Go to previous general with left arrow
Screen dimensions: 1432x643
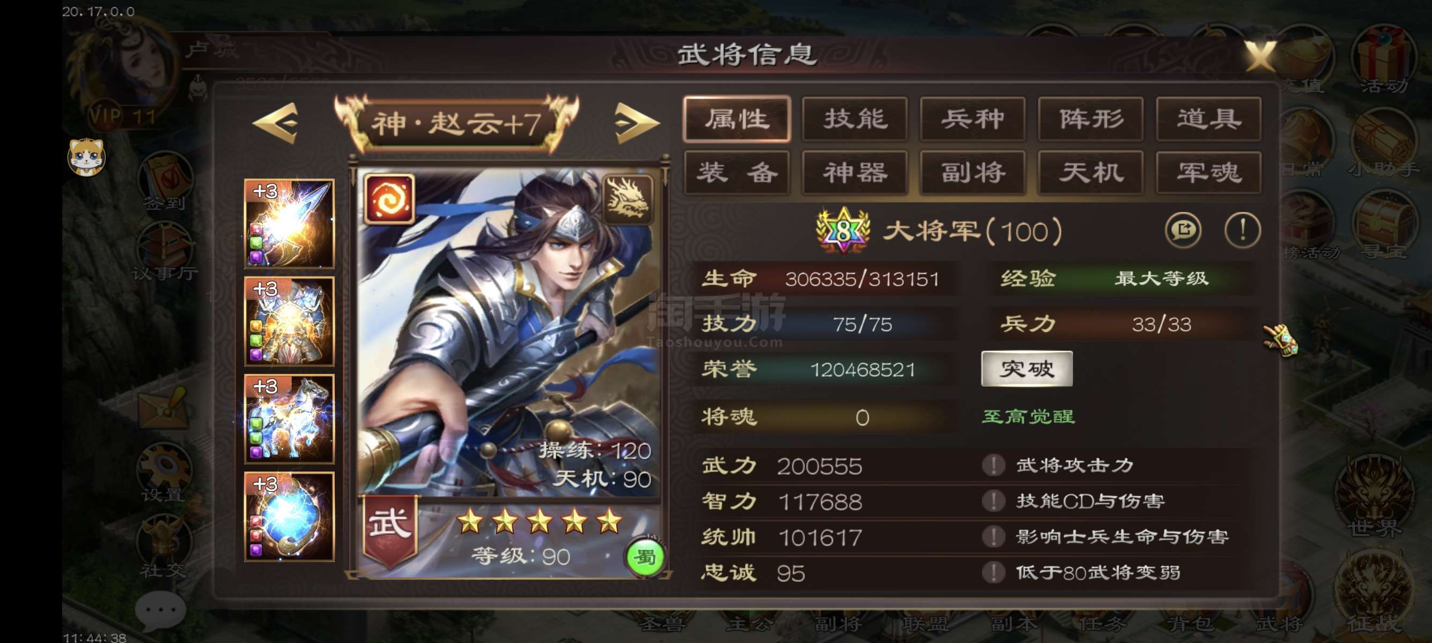coord(276,123)
